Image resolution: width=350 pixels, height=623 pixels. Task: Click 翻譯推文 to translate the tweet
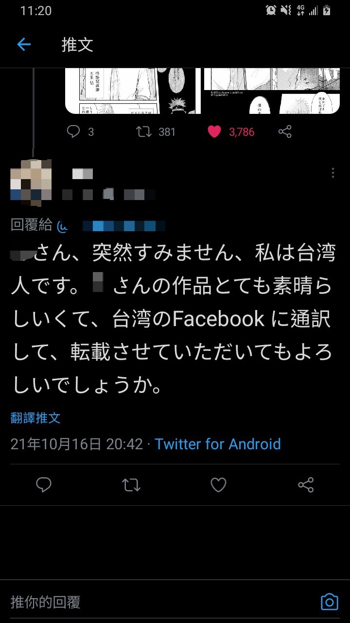[x=35, y=418]
